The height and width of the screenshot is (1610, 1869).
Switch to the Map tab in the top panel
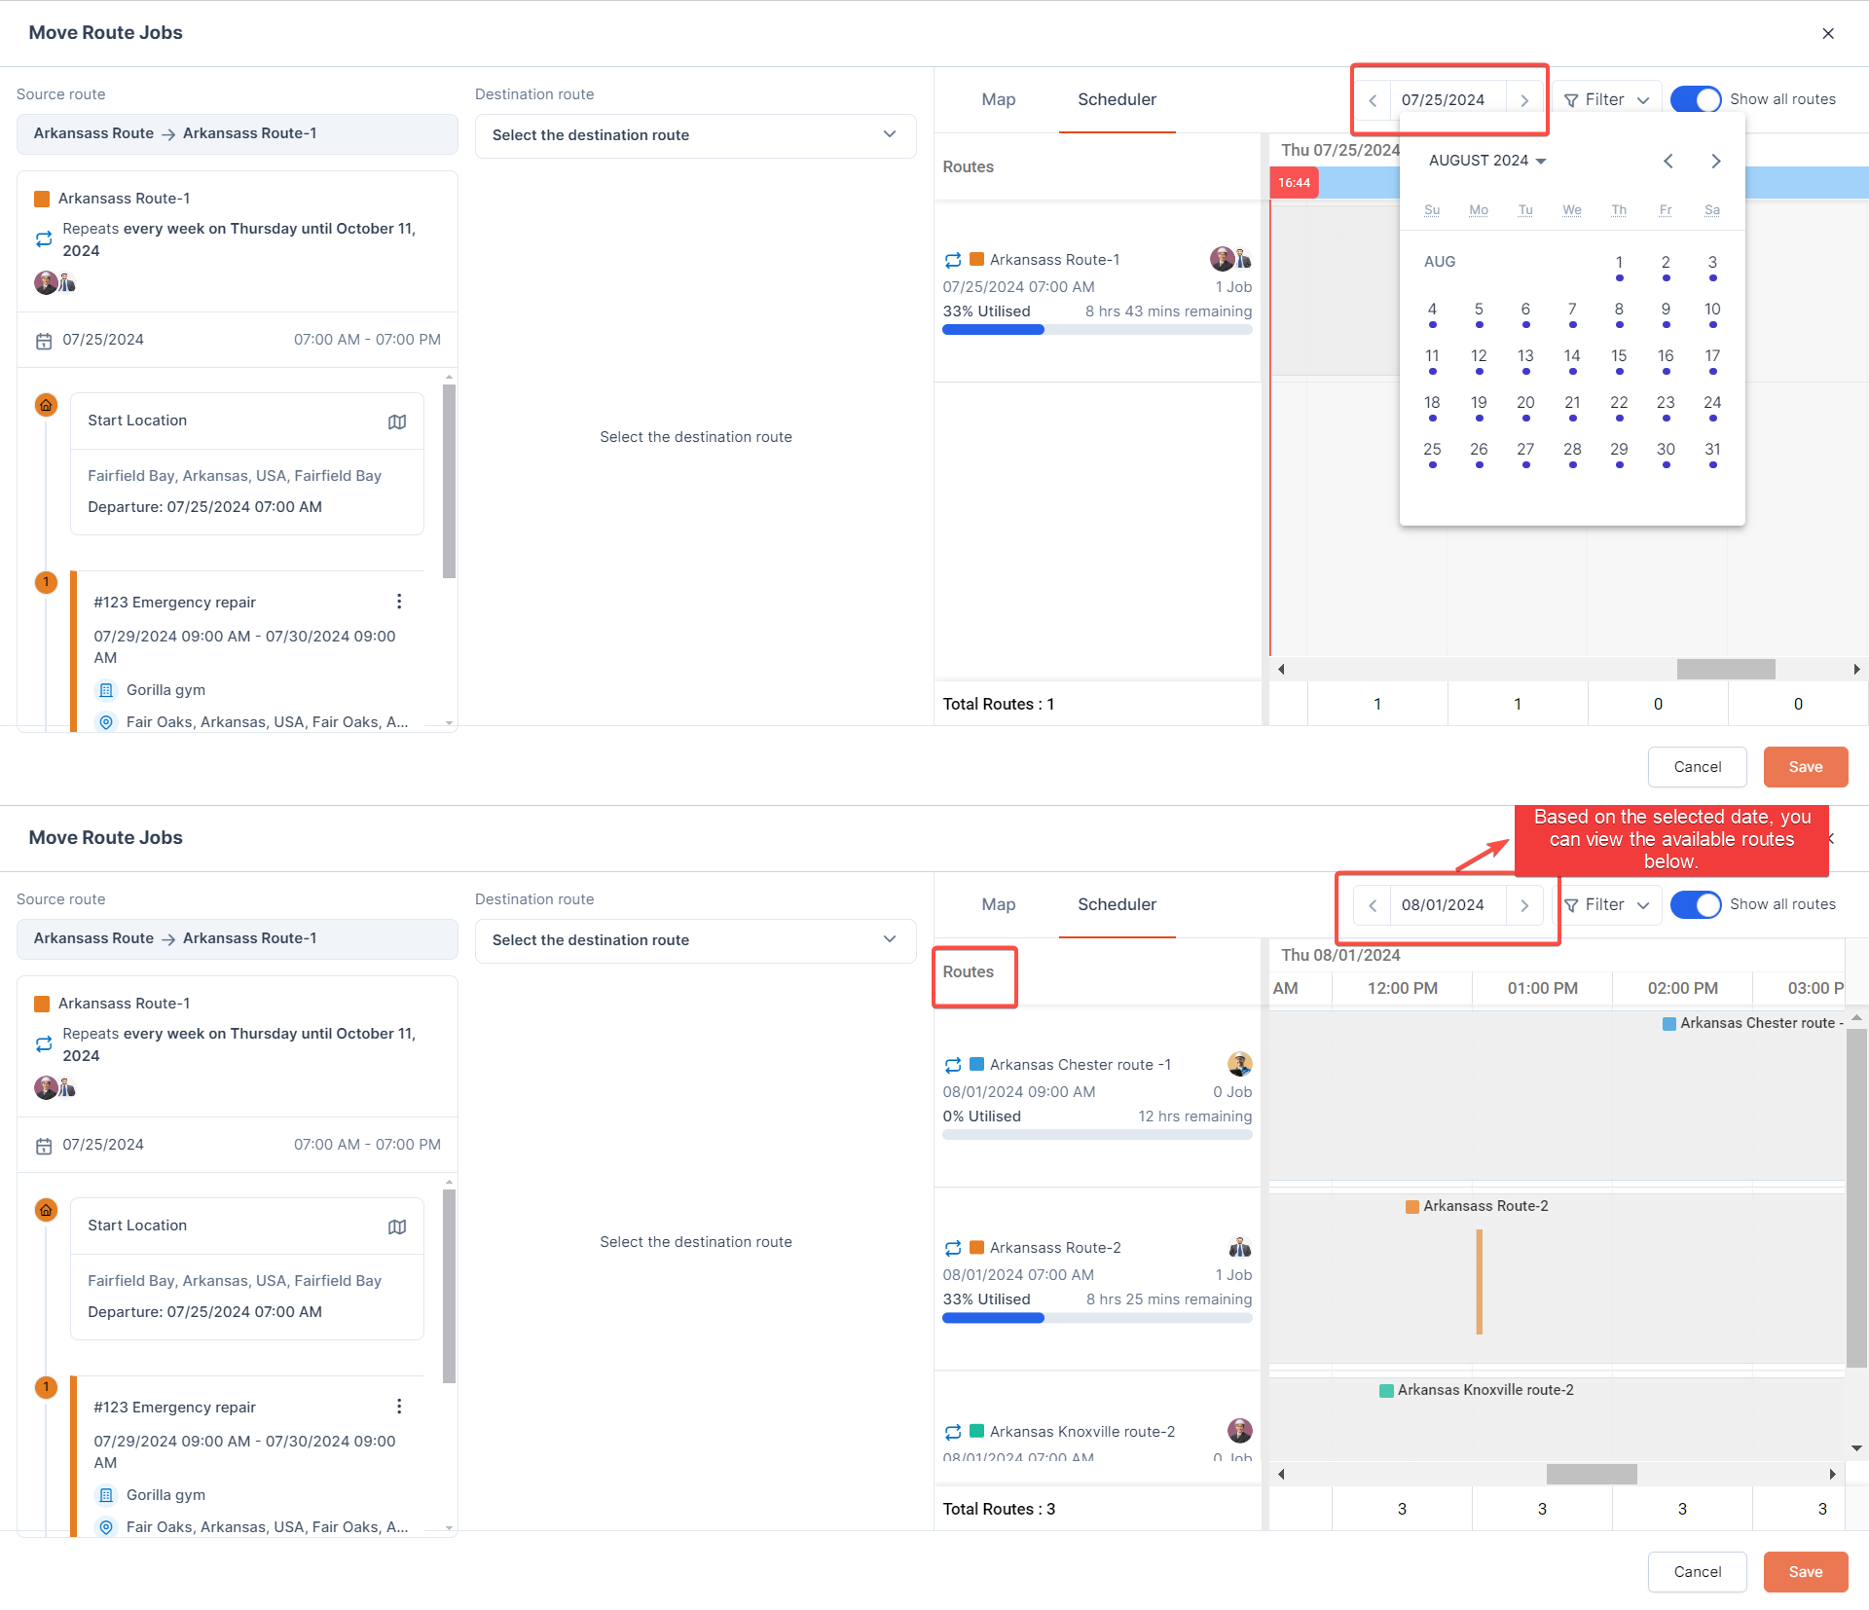(998, 99)
